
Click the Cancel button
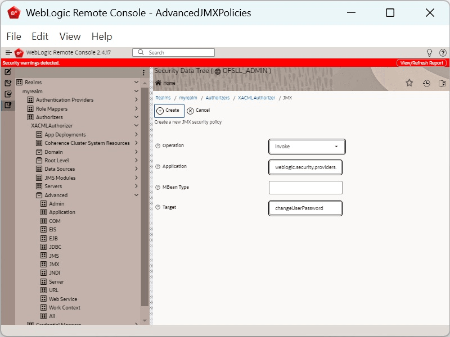point(199,110)
